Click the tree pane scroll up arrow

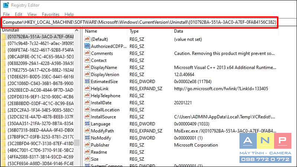pos(76,30)
